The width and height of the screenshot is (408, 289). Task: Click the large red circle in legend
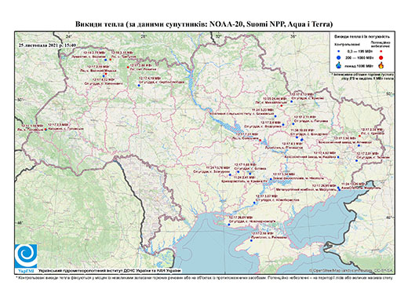pyautogui.click(x=381, y=57)
